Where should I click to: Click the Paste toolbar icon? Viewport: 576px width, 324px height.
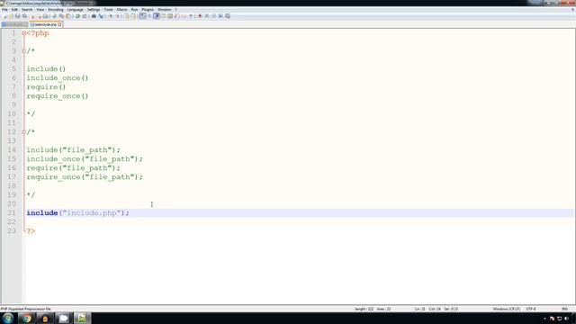pos(68,16)
